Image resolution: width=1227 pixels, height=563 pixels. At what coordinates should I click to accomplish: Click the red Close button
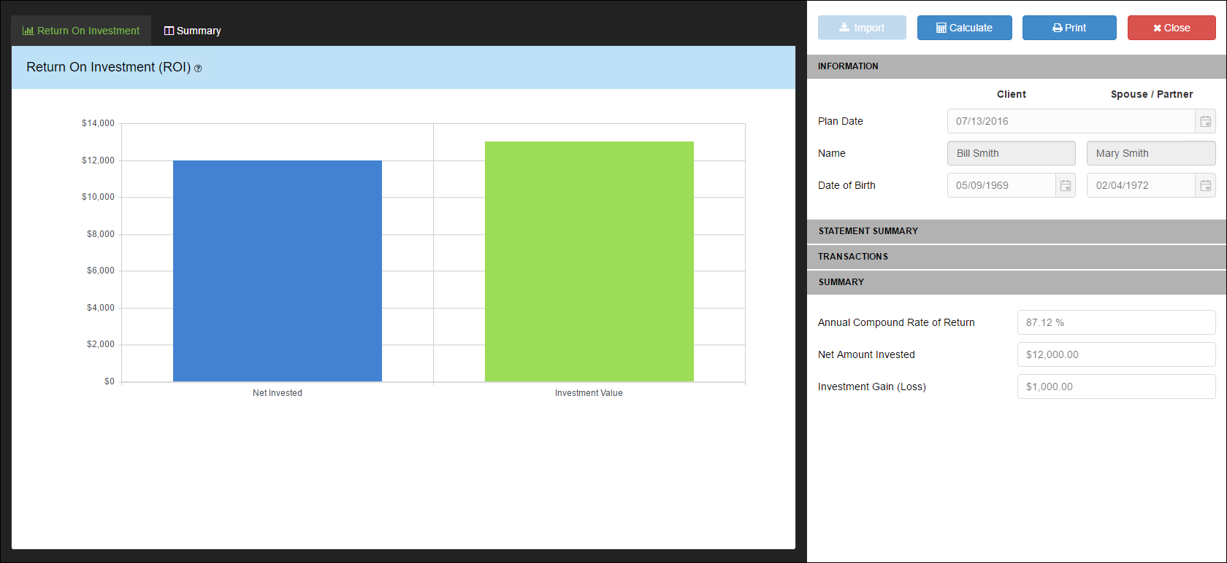coord(1171,28)
